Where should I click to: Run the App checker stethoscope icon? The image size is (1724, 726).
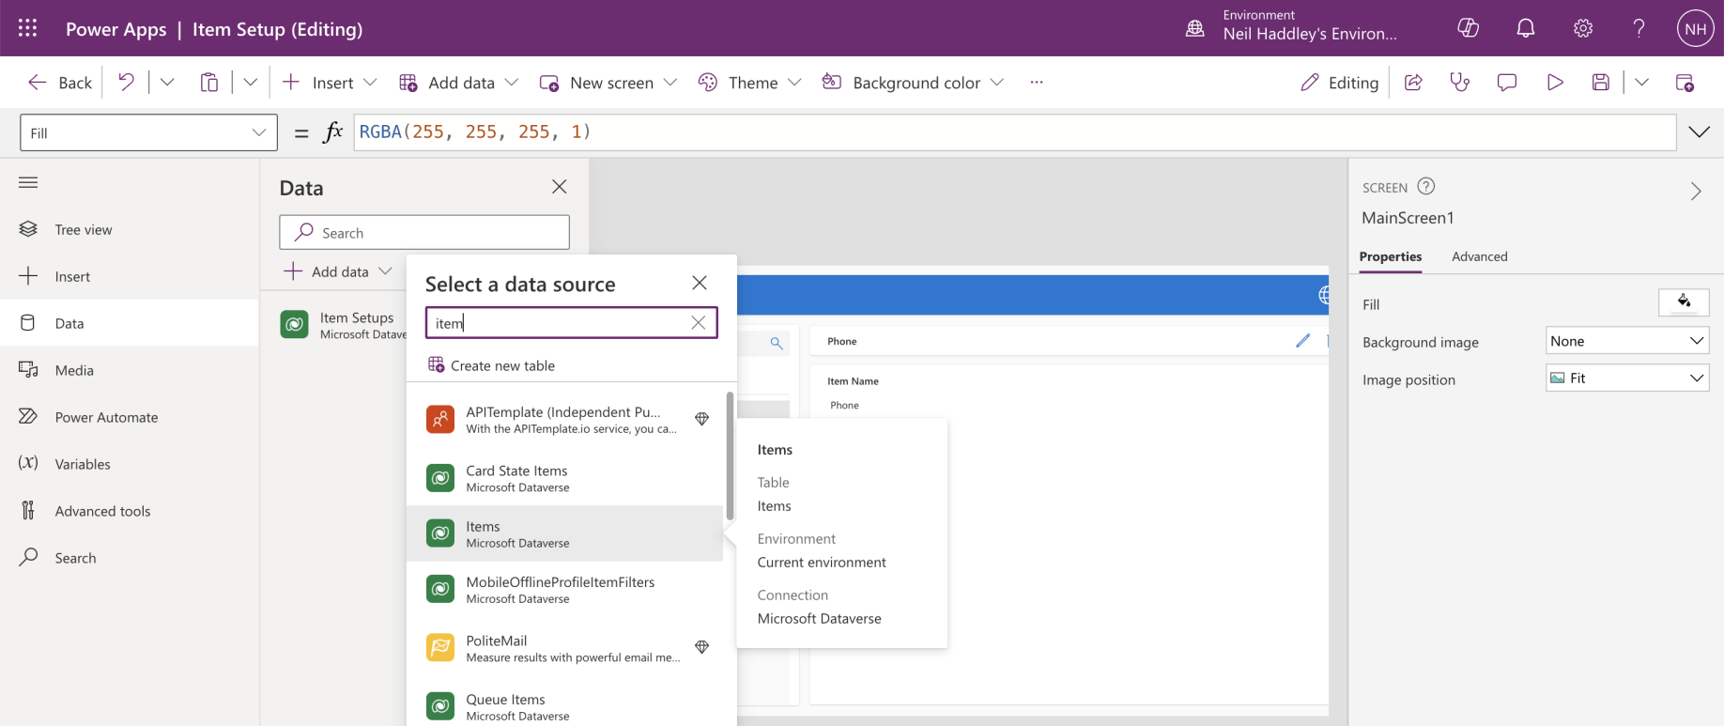pyautogui.click(x=1459, y=83)
